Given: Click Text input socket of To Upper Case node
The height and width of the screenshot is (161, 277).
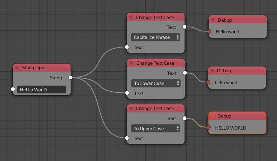Looking at the screenshot, I should point(127,138).
